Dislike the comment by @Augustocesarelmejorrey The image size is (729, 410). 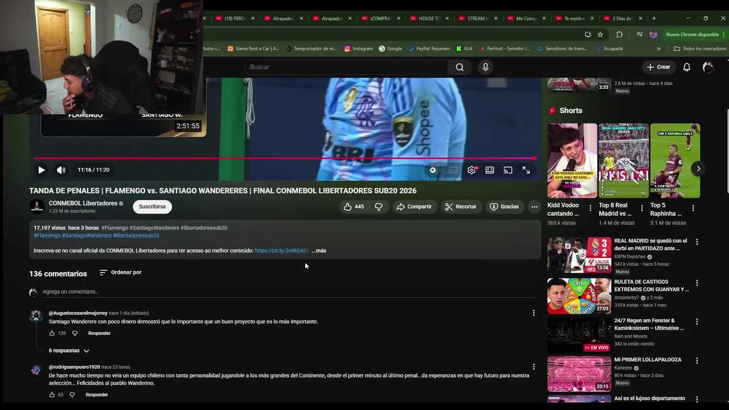75,333
